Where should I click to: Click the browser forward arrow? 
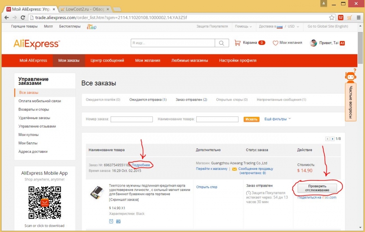tap(15, 17)
